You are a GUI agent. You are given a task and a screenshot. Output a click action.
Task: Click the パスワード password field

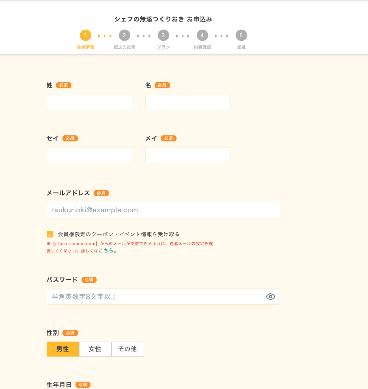tap(164, 297)
